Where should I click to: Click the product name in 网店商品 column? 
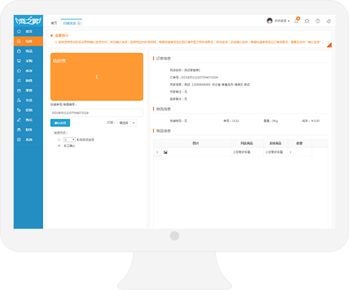[x=241, y=152]
